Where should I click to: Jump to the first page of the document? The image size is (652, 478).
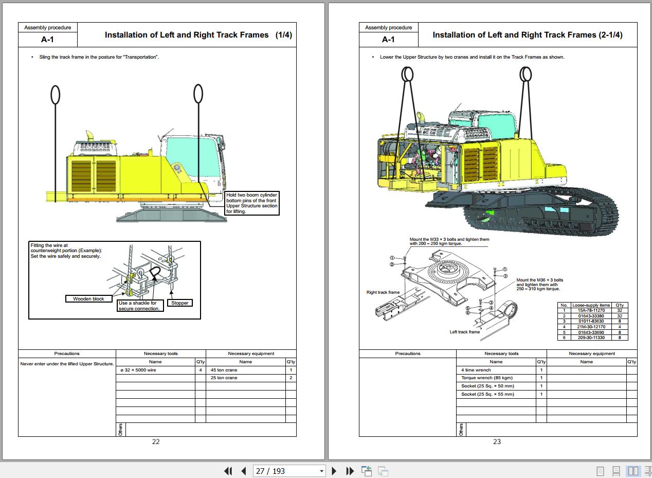(x=228, y=471)
